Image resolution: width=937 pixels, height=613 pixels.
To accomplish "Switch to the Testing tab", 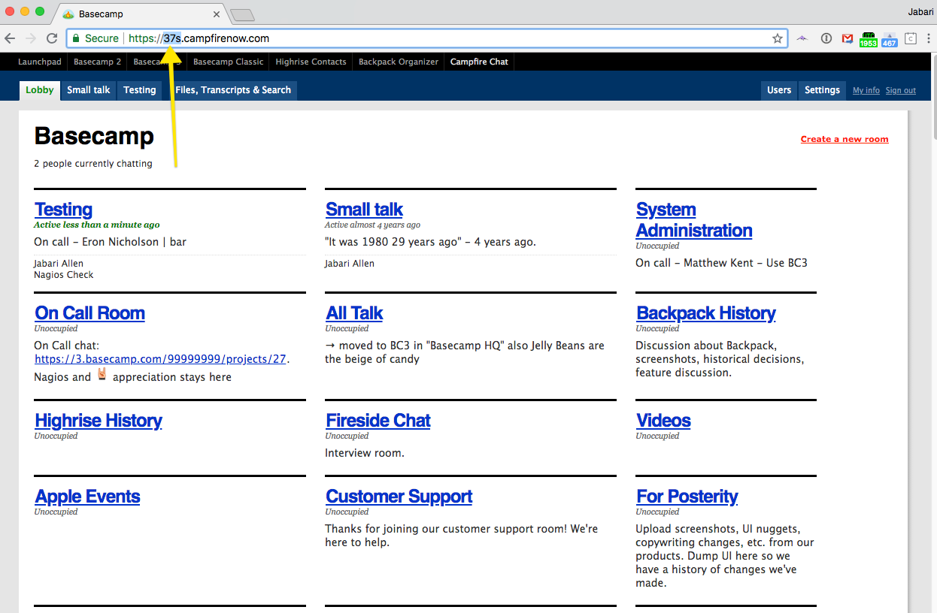I will (x=140, y=90).
